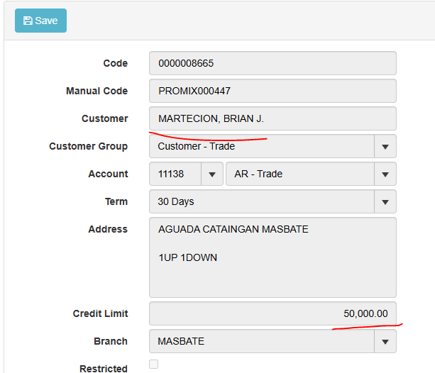This screenshot has height=373, width=435.
Task: Click the Branch label
Action: pos(111,341)
